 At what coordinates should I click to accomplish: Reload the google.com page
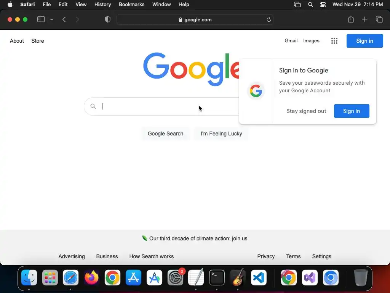pyautogui.click(x=269, y=20)
